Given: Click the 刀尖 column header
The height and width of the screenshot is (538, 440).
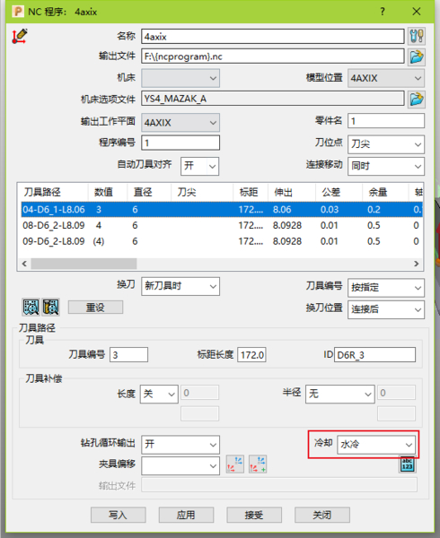Looking at the screenshot, I should click(202, 192).
